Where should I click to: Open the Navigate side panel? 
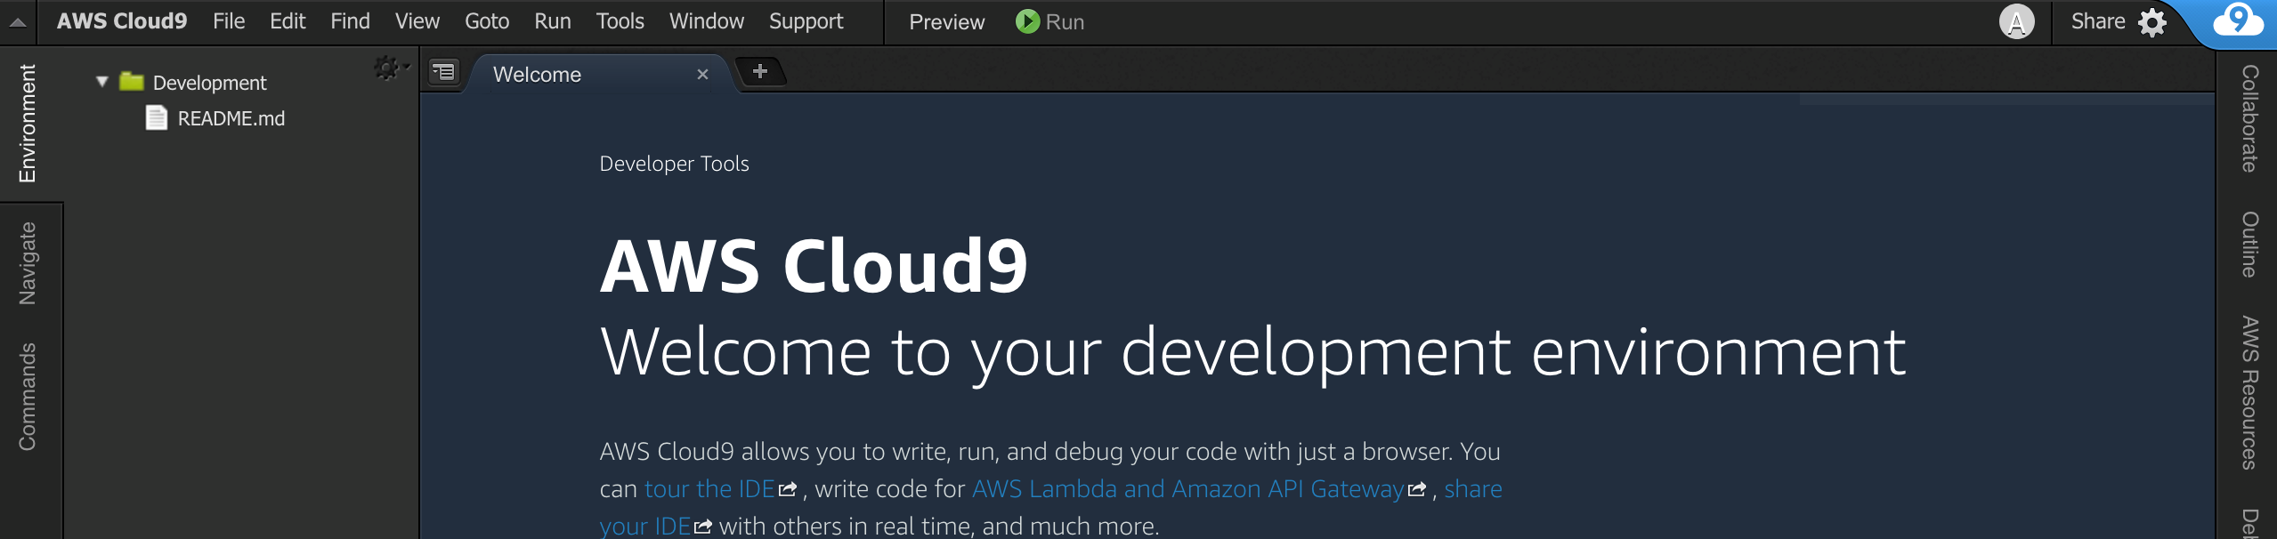tap(28, 263)
